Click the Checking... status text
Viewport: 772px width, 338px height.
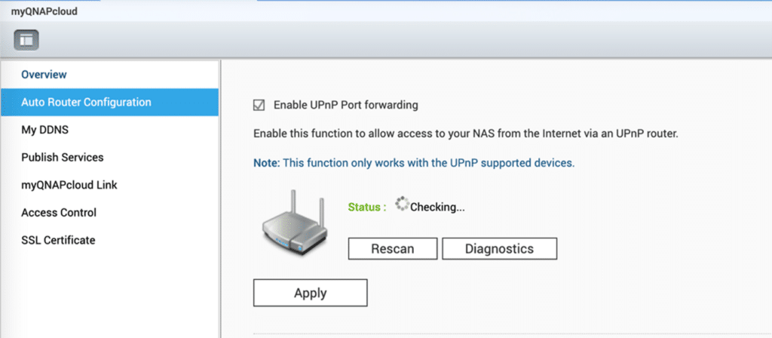[x=438, y=207]
